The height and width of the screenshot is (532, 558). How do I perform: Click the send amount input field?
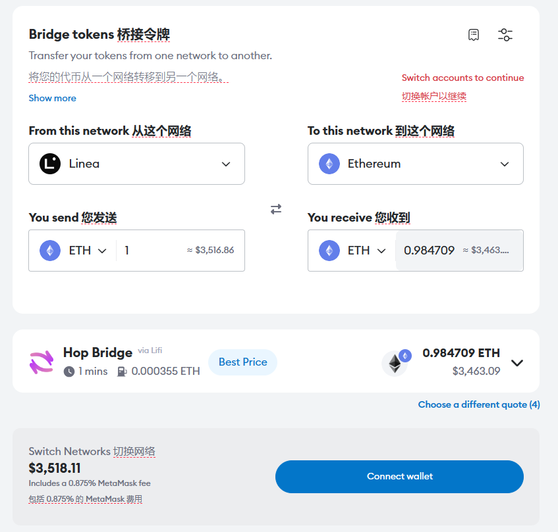pyautogui.click(x=152, y=251)
